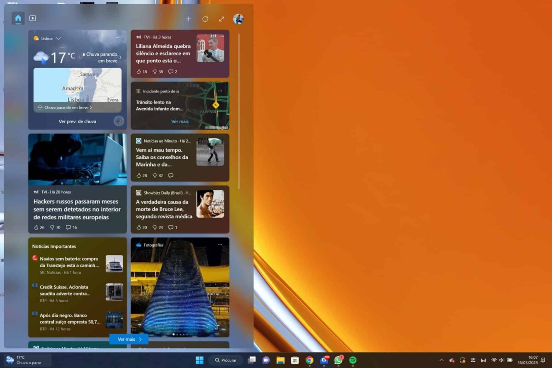The height and width of the screenshot is (368, 552).
Task: Switch to the video play tab
Action: click(x=33, y=18)
